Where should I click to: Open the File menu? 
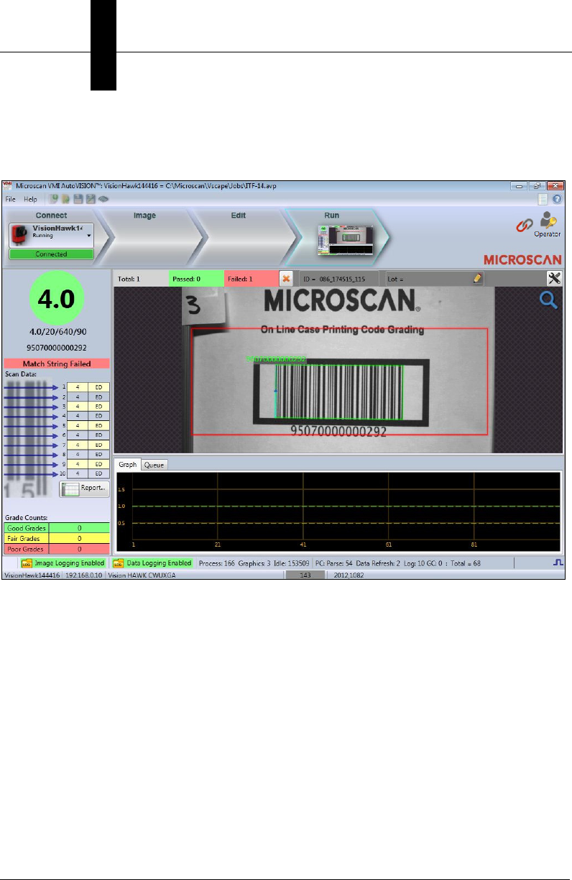11,199
